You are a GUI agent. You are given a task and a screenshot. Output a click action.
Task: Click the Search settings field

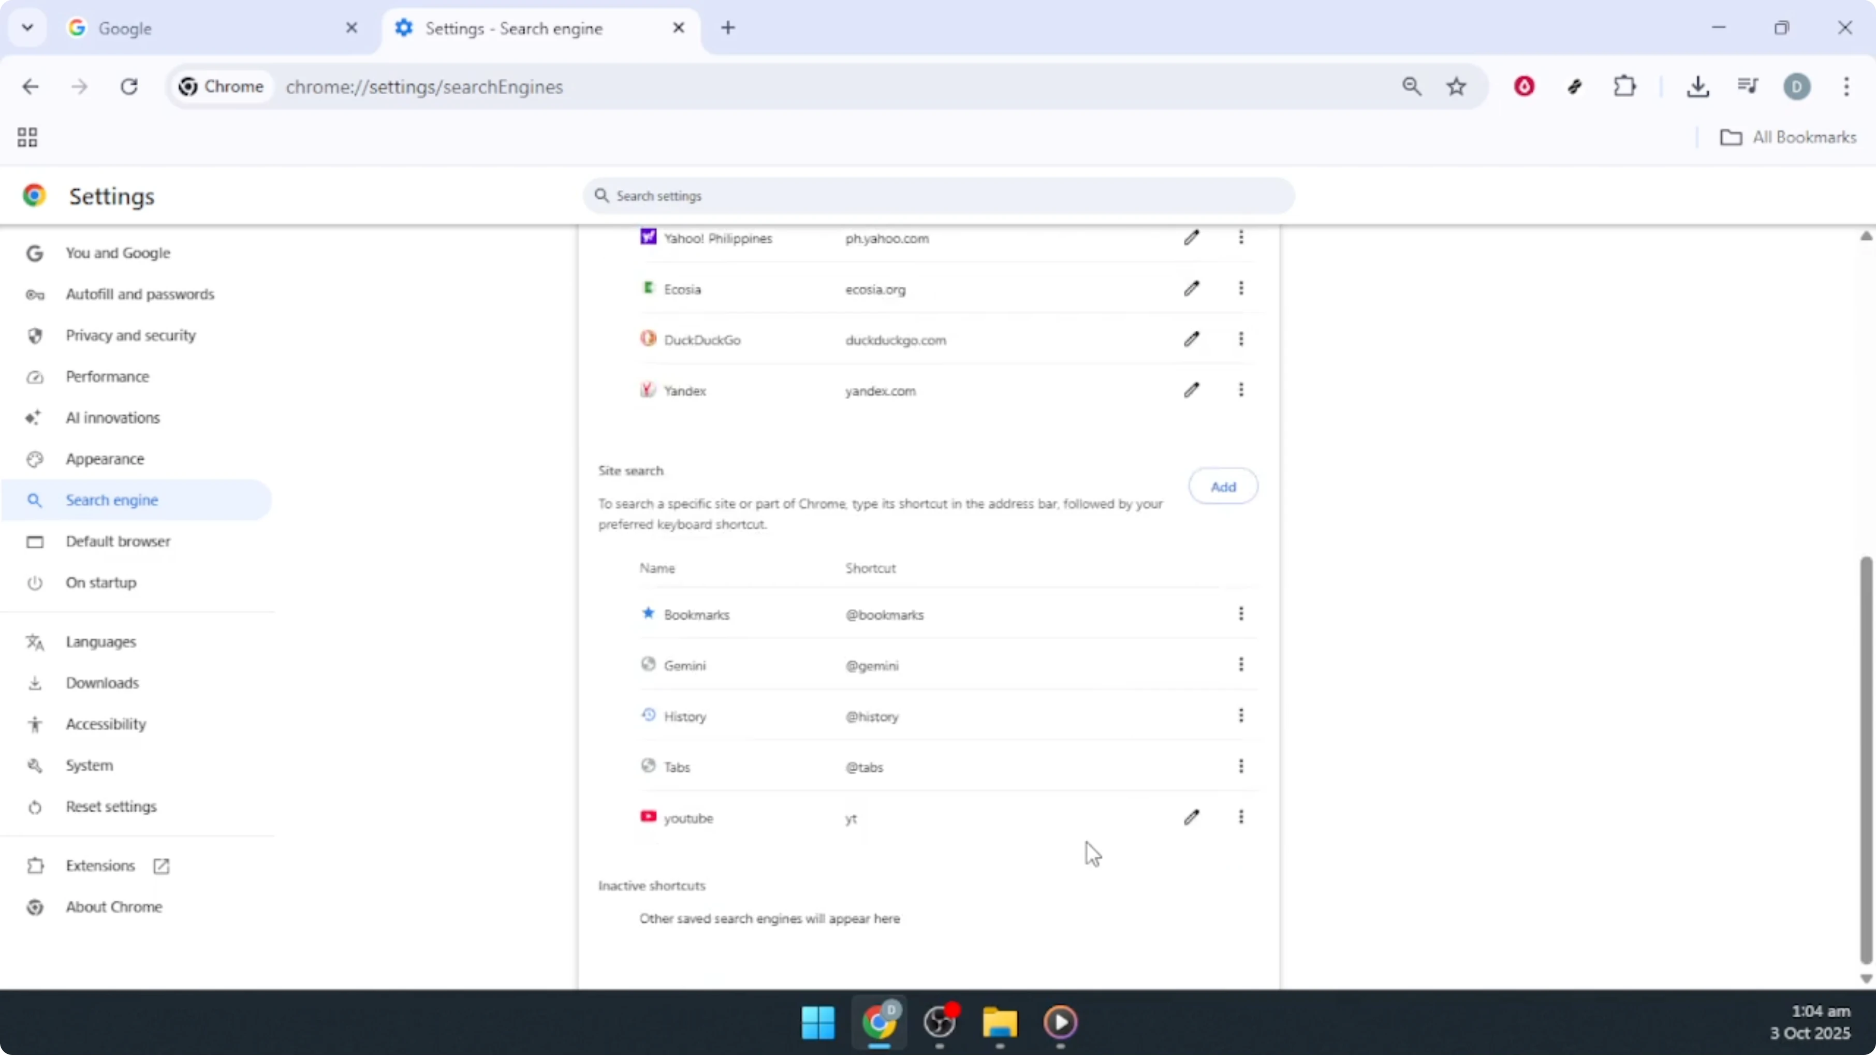[x=939, y=196]
